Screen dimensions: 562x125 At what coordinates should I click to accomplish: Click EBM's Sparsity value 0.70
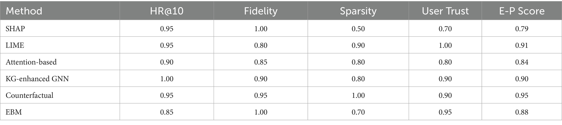358,112
